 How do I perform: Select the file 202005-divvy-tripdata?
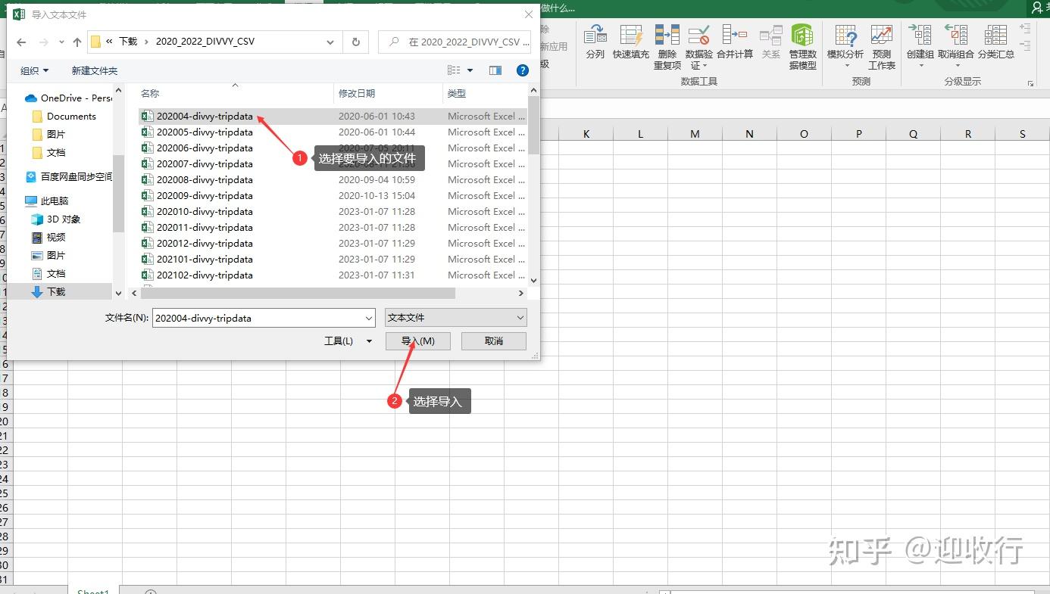pos(205,132)
